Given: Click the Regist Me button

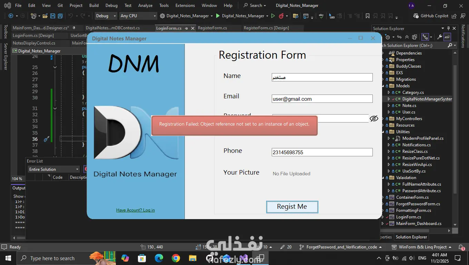Looking at the screenshot, I should 292,207.
